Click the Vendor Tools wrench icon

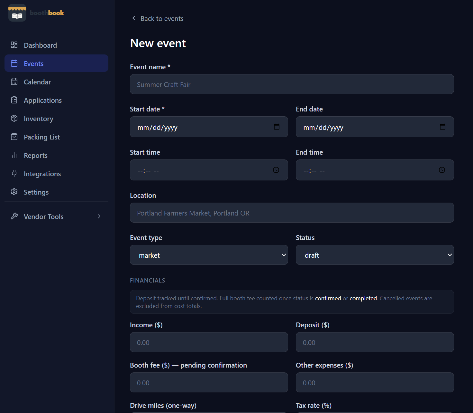pyautogui.click(x=14, y=216)
